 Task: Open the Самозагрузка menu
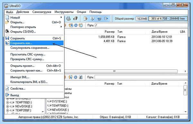point(42,12)
